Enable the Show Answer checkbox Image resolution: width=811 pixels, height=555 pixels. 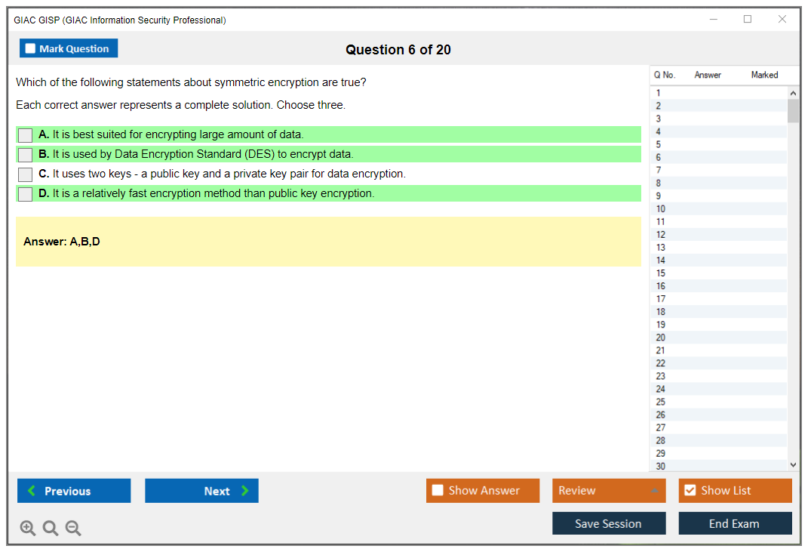point(438,490)
